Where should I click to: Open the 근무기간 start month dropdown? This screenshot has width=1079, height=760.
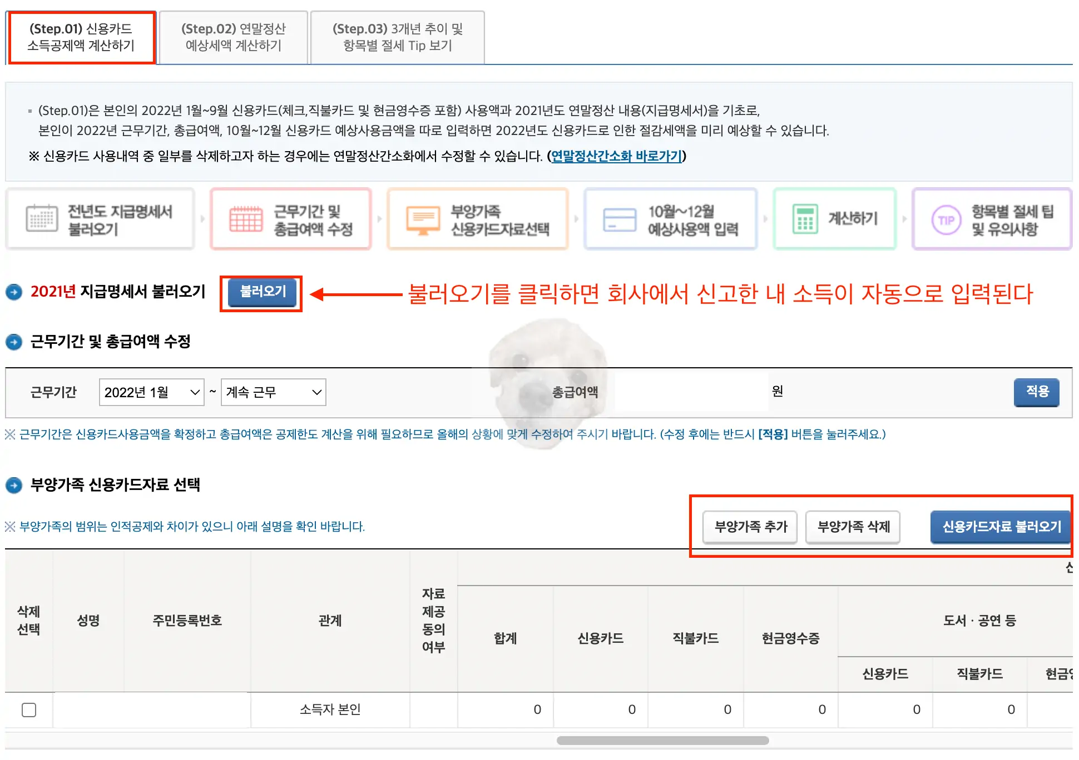(x=151, y=392)
